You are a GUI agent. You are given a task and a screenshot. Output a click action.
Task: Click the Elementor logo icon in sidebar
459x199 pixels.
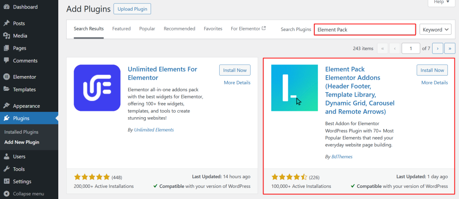[x=6, y=77]
